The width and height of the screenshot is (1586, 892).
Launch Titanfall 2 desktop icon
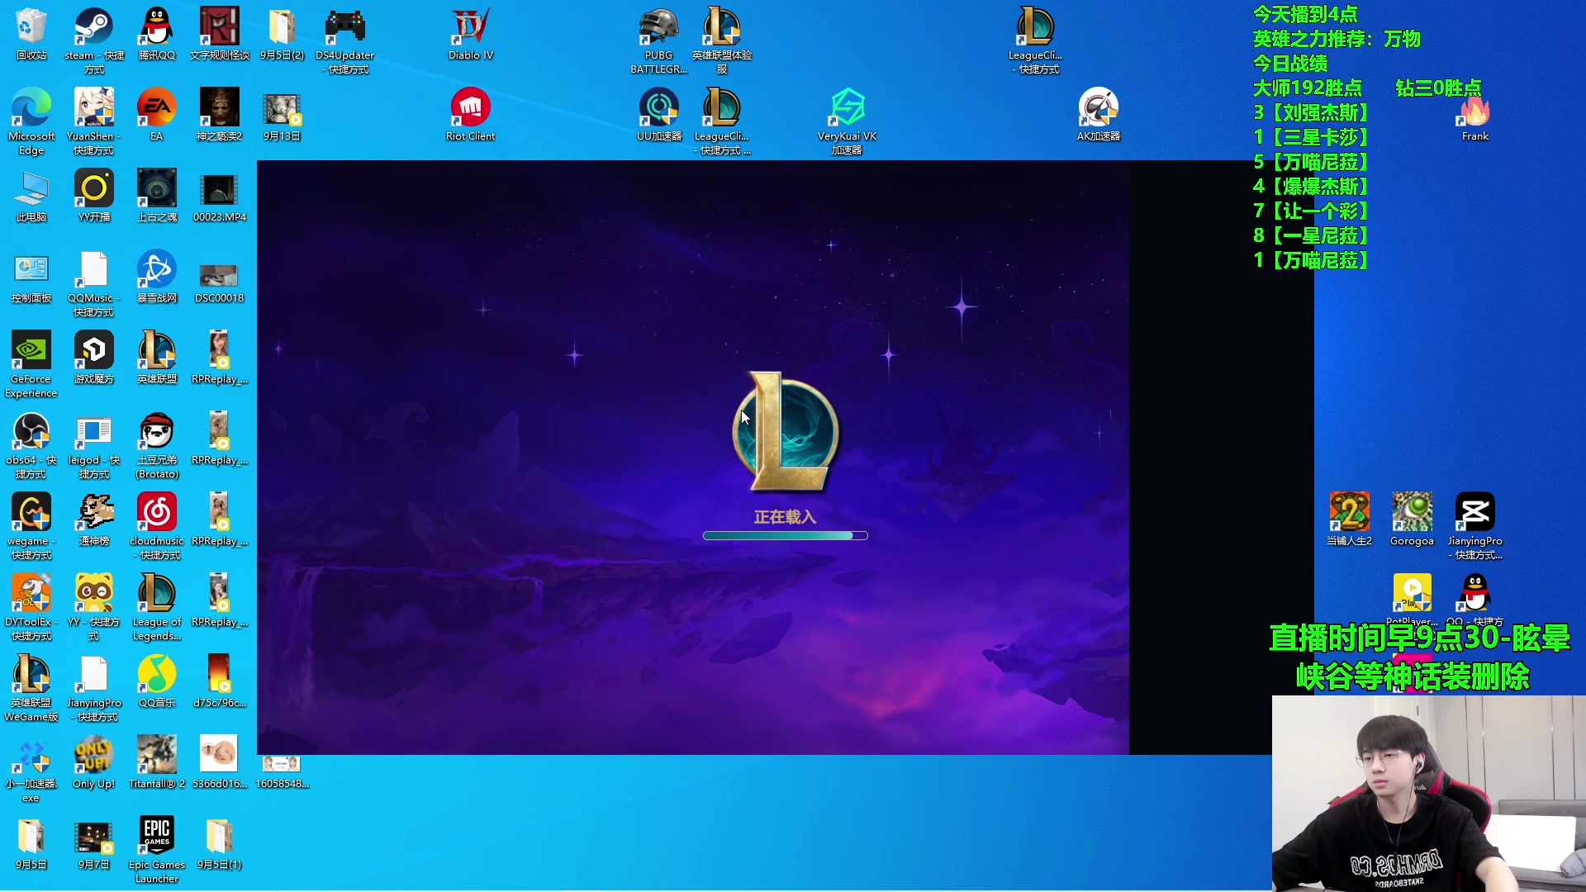(157, 762)
